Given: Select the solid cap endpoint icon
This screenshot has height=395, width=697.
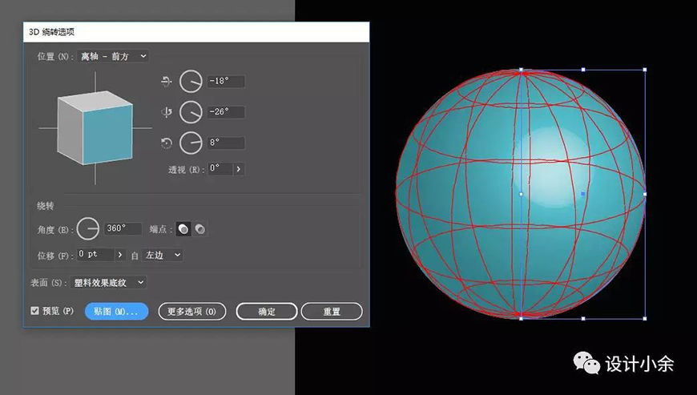Looking at the screenshot, I should coord(183,229).
